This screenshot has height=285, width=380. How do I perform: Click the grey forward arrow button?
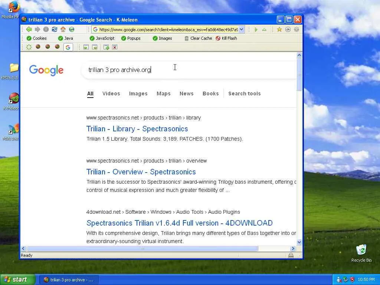(x=37, y=30)
